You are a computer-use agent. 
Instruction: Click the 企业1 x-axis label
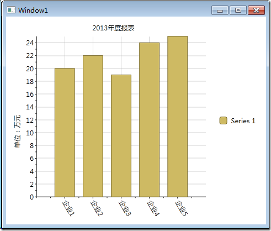click(68, 208)
